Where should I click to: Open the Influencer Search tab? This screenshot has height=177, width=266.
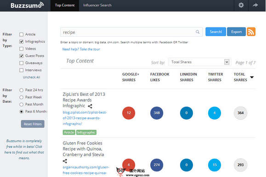pos(97,5)
